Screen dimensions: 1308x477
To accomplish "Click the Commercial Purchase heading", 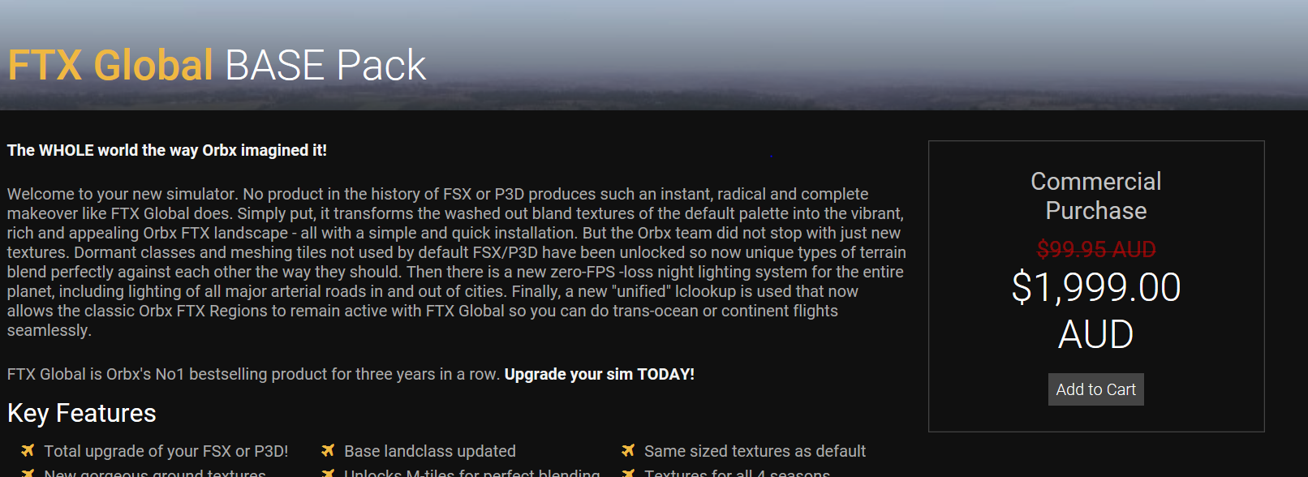I will [x=1095, y=196].
